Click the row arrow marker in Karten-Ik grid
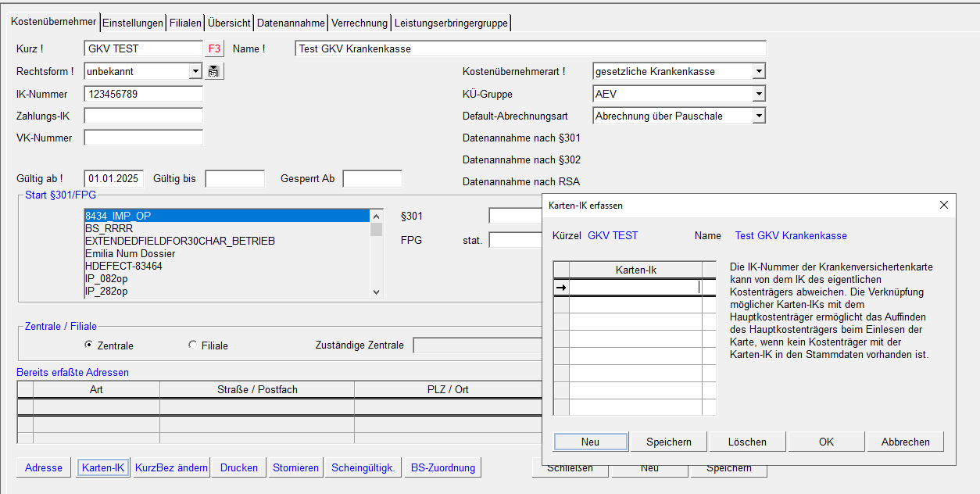The width and height of the screenshot is (980, 494). pyautogui.click(x=561, y=288)
